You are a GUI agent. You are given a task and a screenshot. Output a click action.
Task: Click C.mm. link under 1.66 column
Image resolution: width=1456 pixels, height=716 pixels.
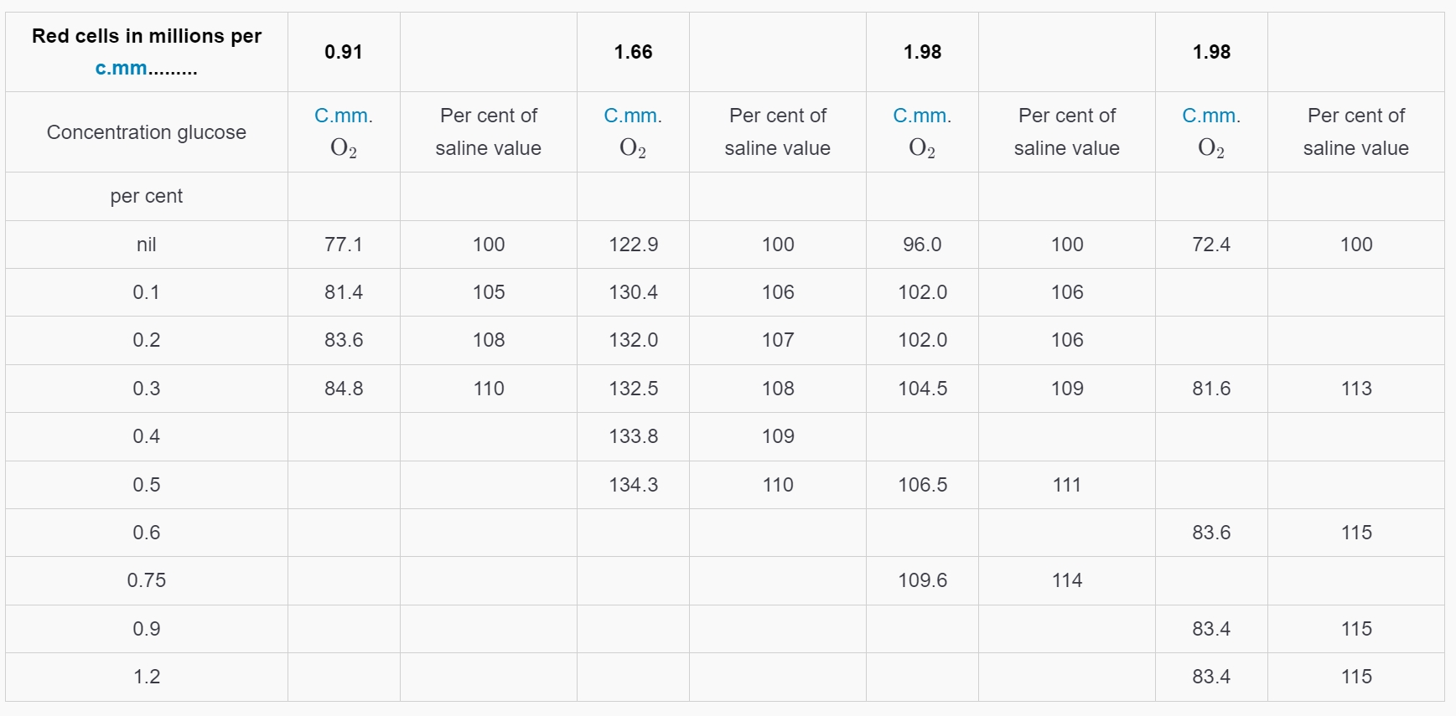pos(633,116)
